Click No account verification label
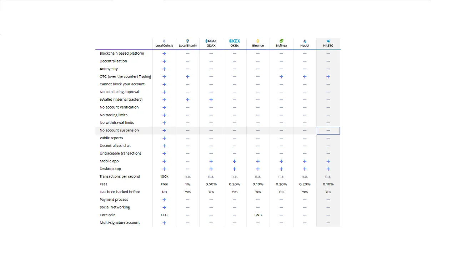The width and height of the screenshot is (457, 257). click(x=119, y=107)
